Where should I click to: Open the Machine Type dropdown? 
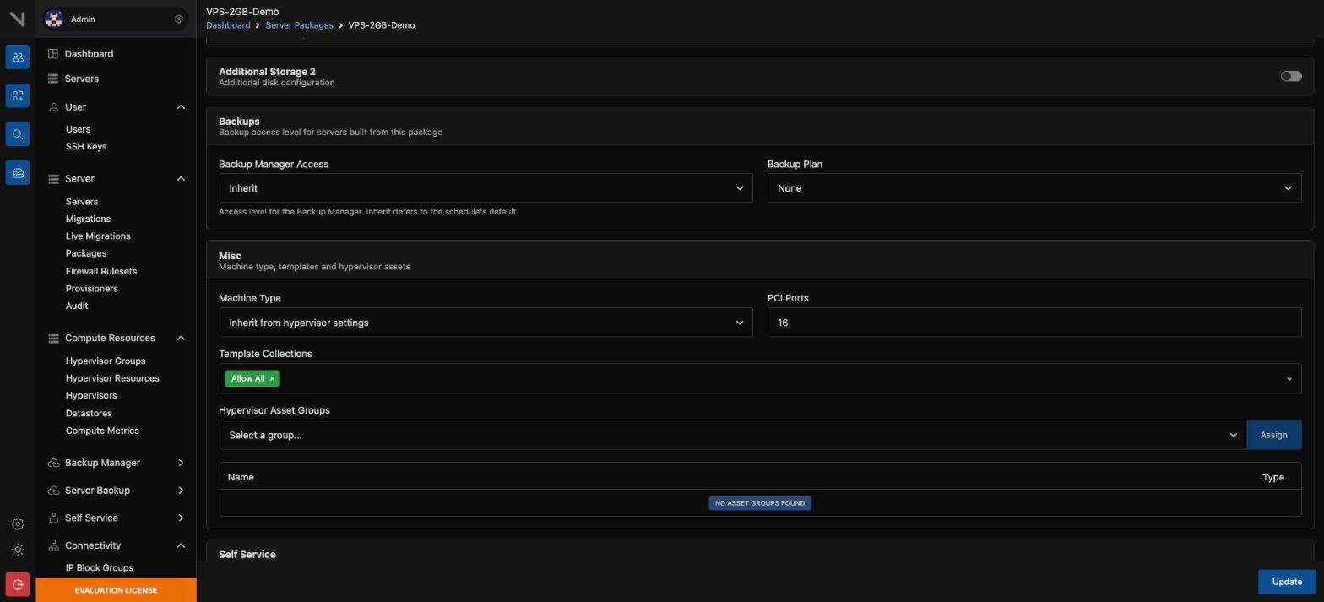486,323
